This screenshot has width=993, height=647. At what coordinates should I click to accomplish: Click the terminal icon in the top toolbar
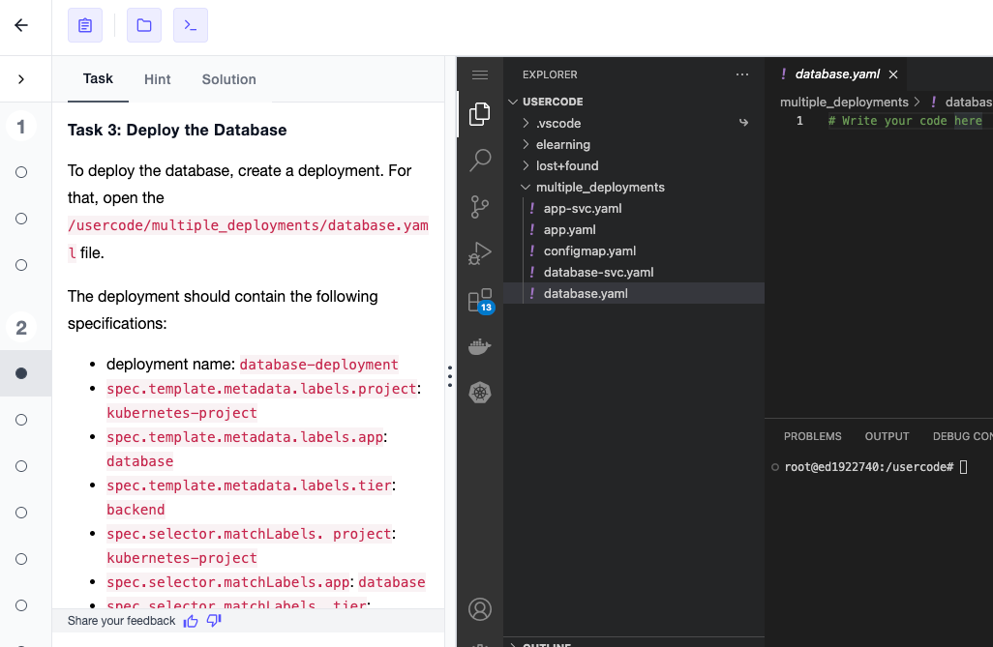190,25
